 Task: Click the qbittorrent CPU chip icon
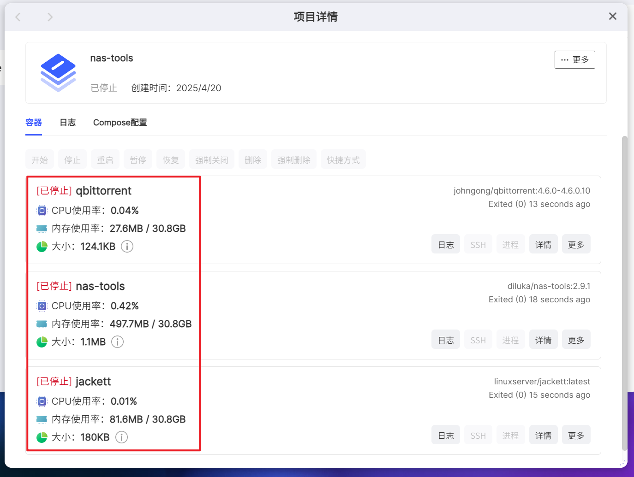[x=42, y=211]
